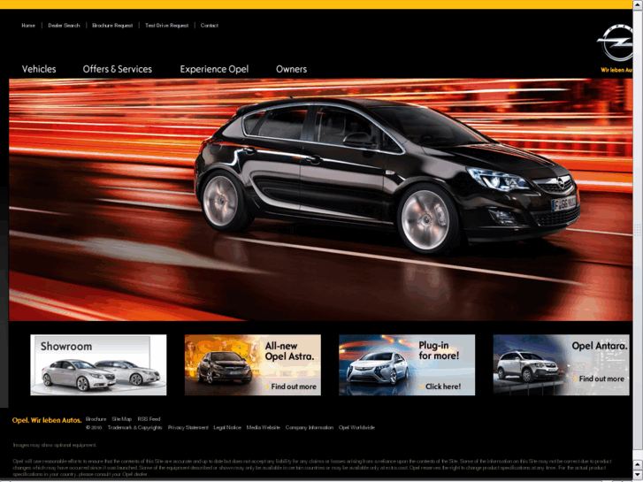Screen dimensions: 643x482
Task: Click the Opel. Wir leben Autos. footer text
Action: tap(47, 420)
